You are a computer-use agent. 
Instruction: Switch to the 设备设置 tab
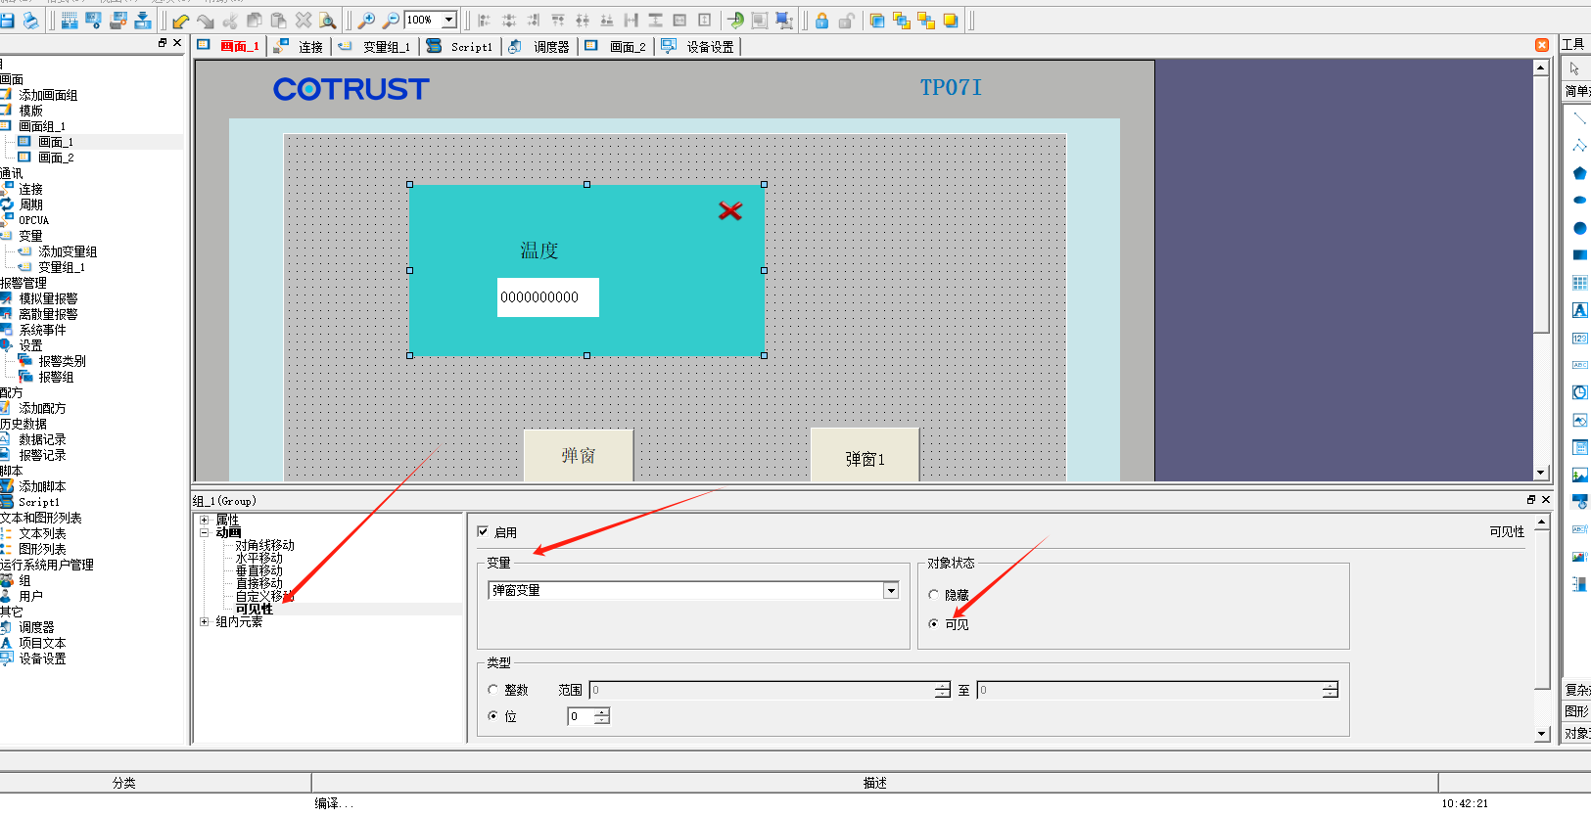click(698, 46)
